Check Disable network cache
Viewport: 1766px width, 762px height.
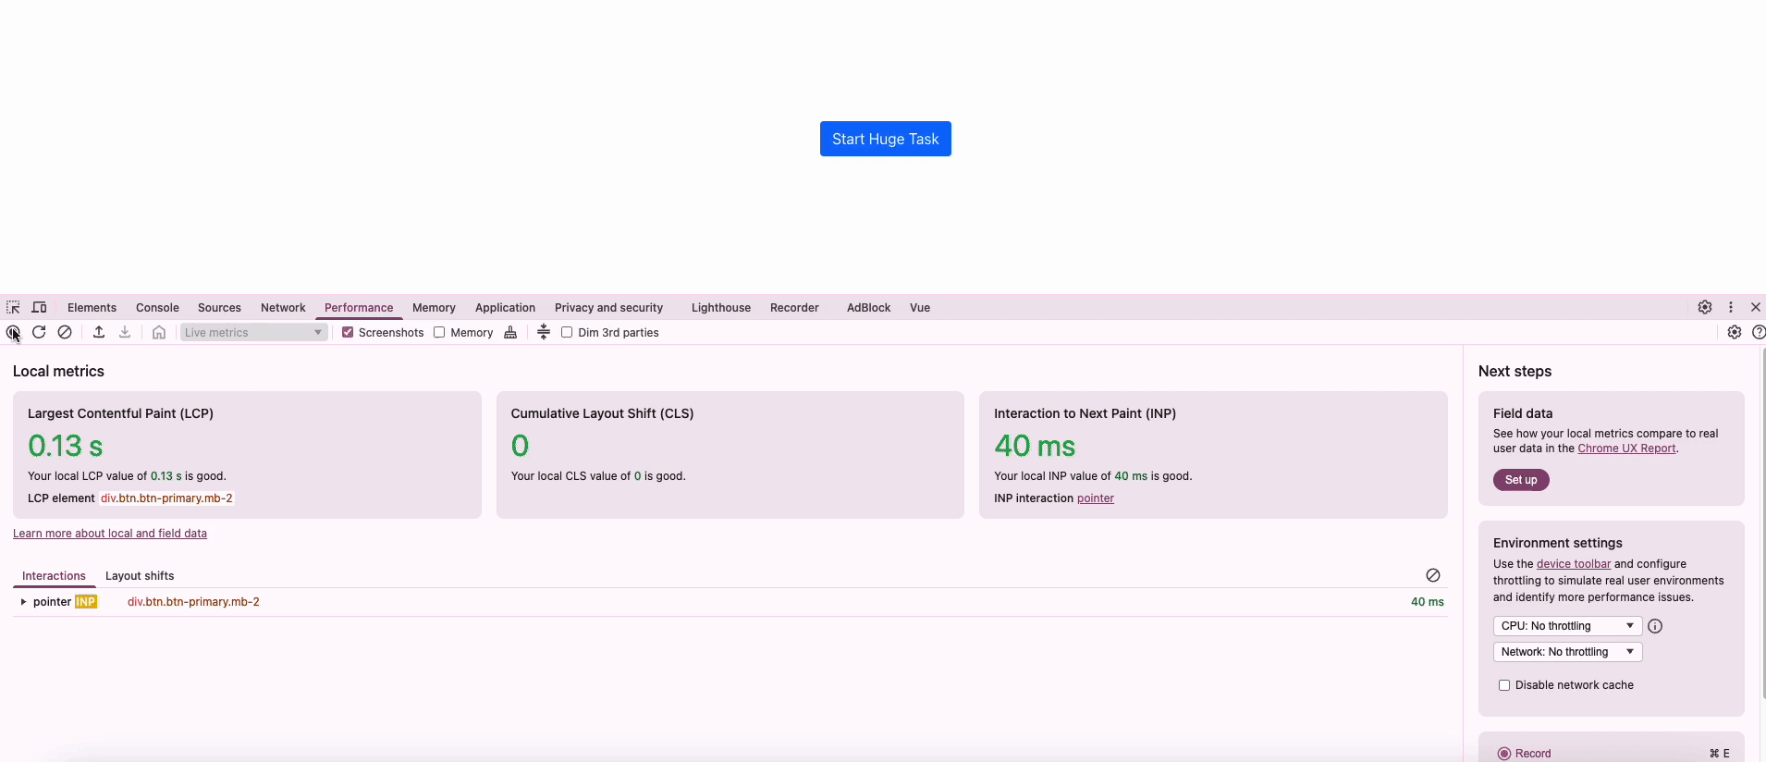click(1504, 685)
